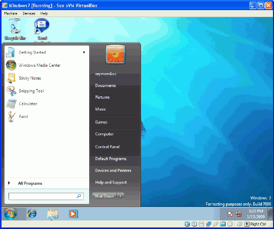Open Windows Explorer folder icon in taskbar
This screenshot has height=229, width=274.
click(53, 214)
